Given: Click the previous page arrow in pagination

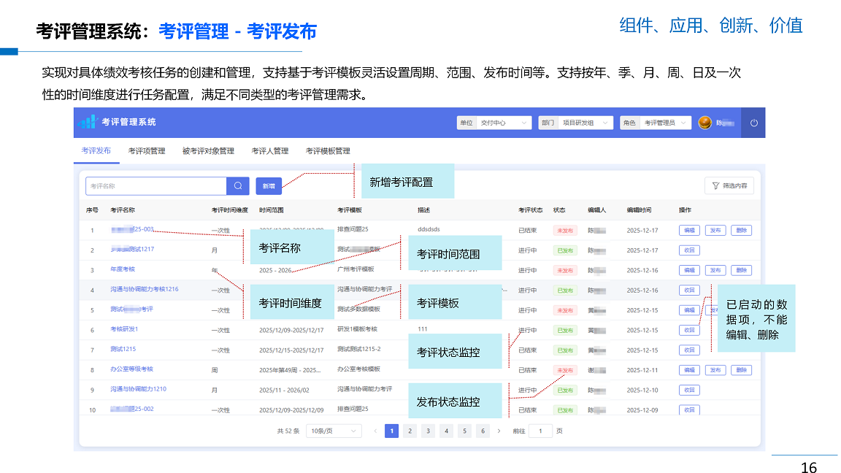Looking at the screenshot, I should tap(375, 431).
